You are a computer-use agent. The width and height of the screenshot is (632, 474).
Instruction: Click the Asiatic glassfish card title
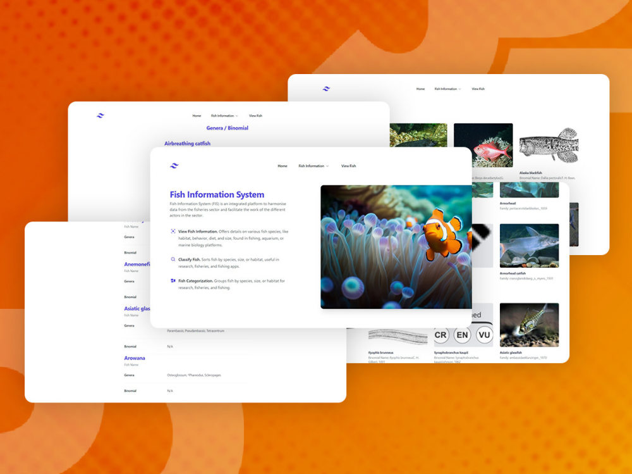coord(511,352)
